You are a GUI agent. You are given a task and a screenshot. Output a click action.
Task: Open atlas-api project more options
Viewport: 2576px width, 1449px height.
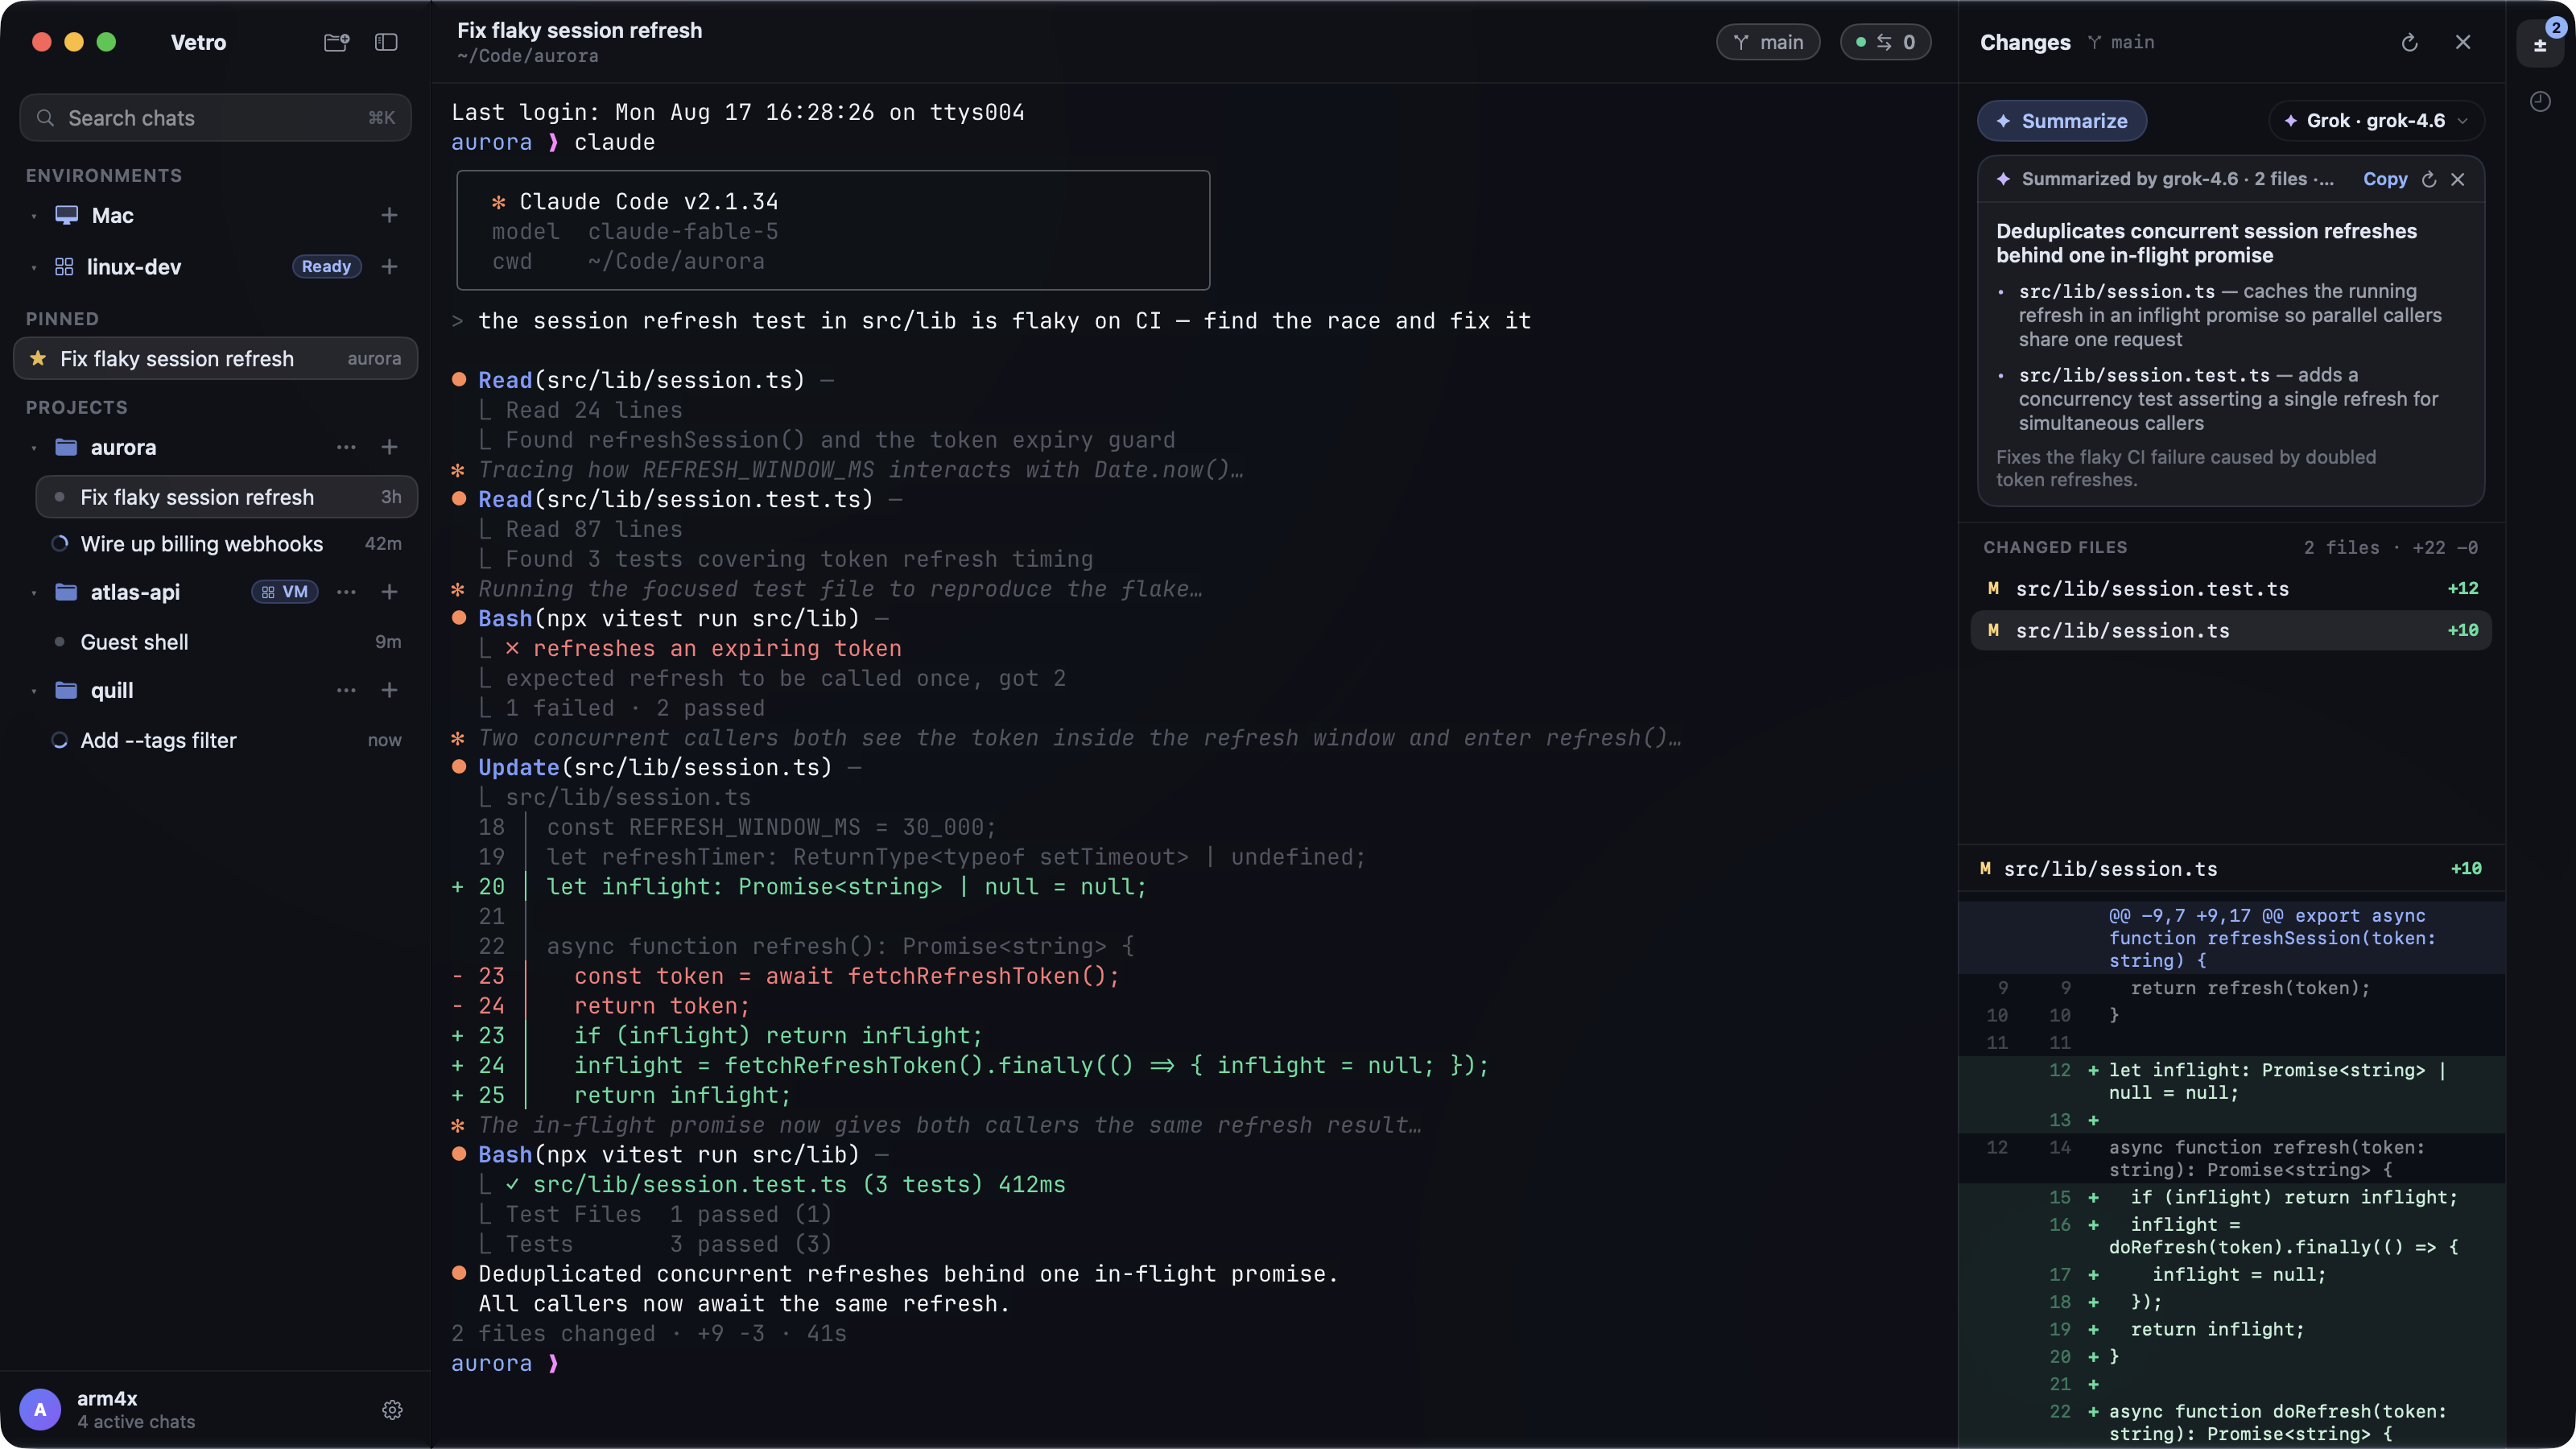point(346,592)
